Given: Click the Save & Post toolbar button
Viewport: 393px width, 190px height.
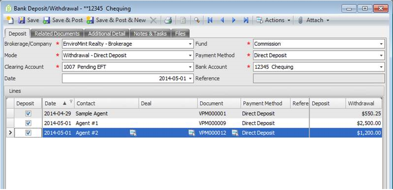Looking at the screenshot, I should pyautogui.click(x=63, y=20).
